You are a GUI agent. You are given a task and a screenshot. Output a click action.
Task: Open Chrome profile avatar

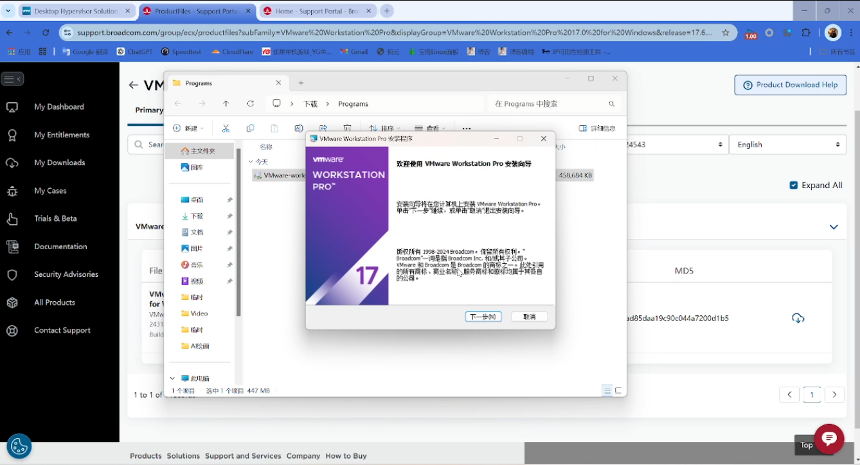click(x=833, y=32)
